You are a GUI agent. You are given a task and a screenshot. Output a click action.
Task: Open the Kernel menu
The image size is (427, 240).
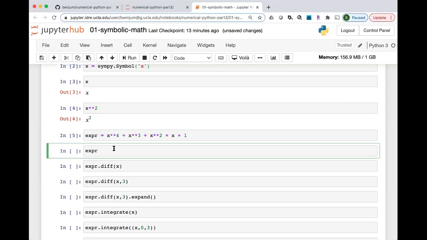click(x=149, y=45)
